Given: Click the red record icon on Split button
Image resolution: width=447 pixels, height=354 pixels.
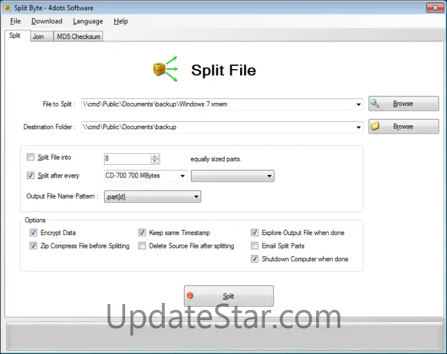Looking at the screenshot, I should (x=190, y=295).
